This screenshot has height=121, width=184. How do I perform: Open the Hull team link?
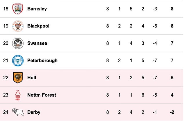click(32, 78)
